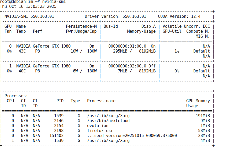Viewport: 234px width, 148px height.
Task: Click the 191MiB Xorg memory usage
Action: 203,116
